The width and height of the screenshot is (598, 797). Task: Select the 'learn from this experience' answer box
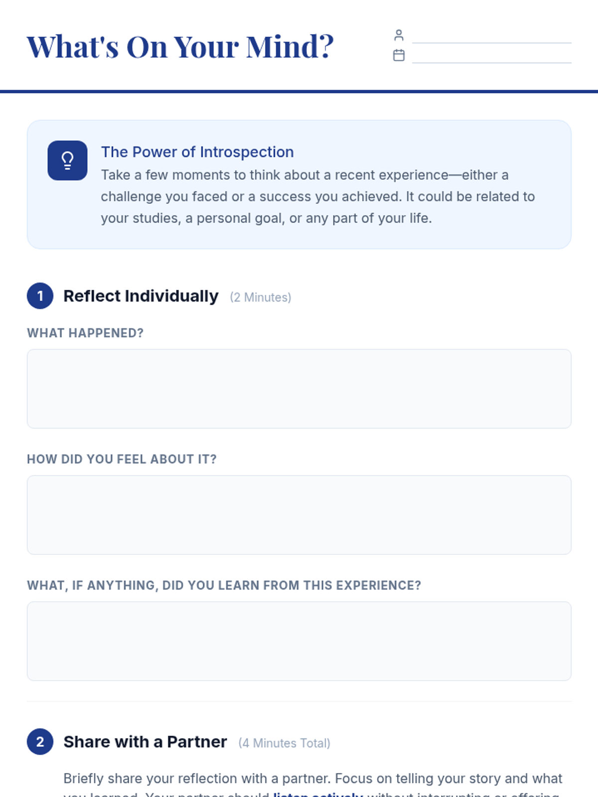coord(299,641)
